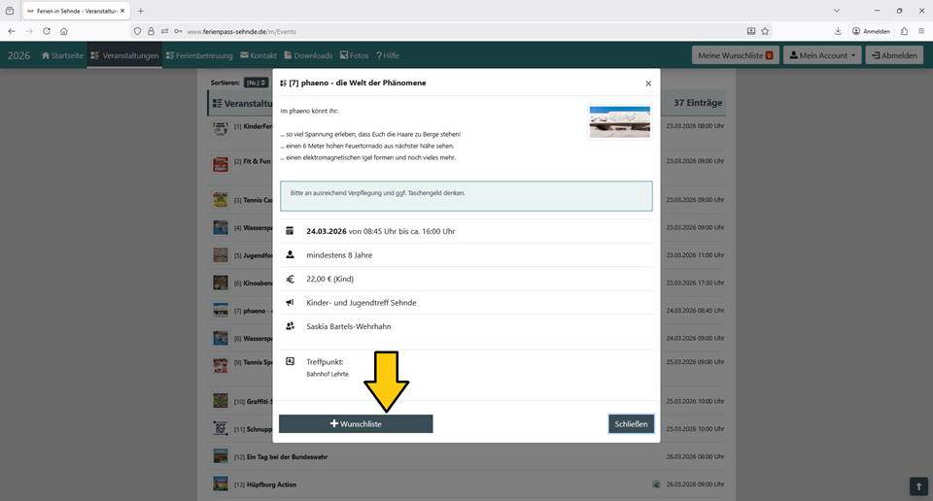
Task: Open the Downloads page
Action: 308,55
